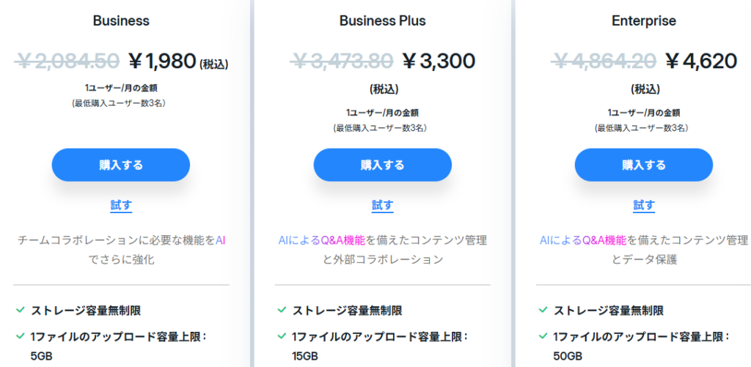Click the green checkmark beside Business Plus ストレージ容量無制限
This screenshot has height=367, width=751.
282,310
